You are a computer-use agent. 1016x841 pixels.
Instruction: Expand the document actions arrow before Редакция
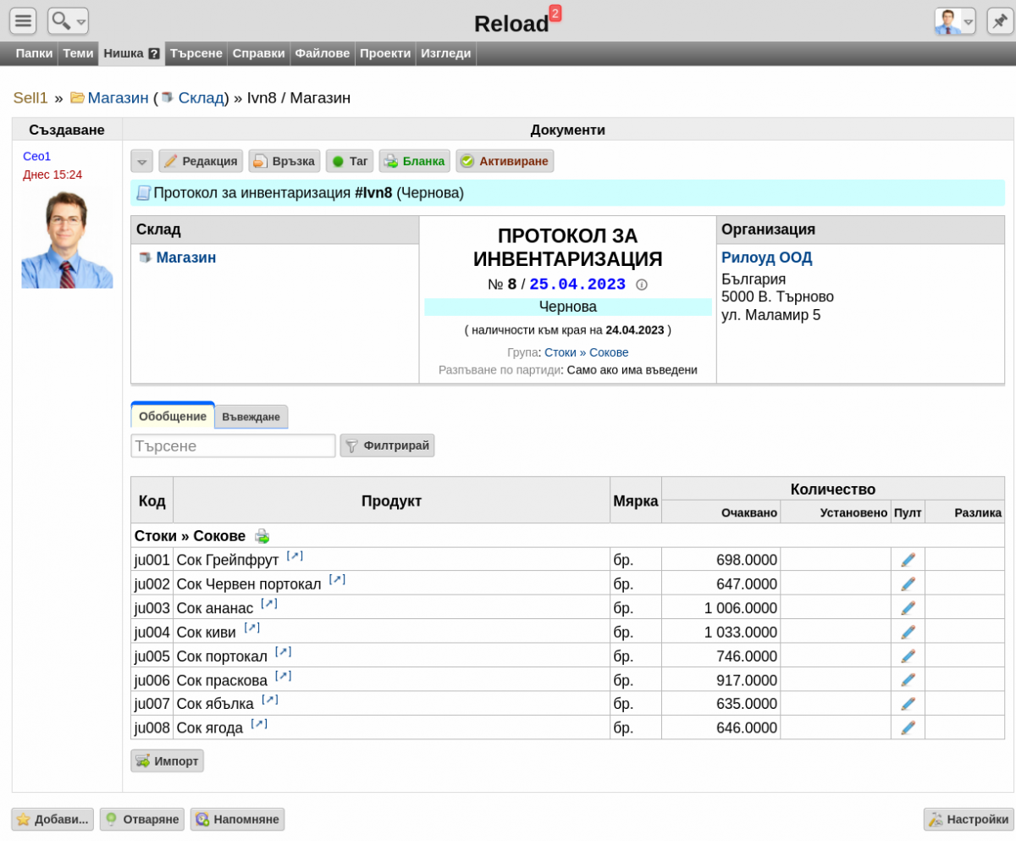[141, 161]
